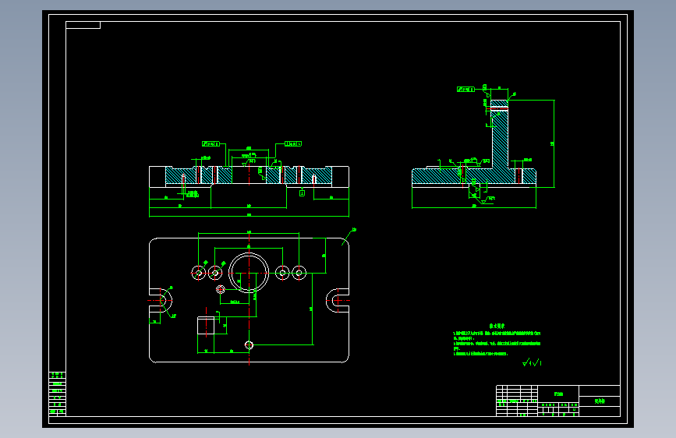Click the right U-shaped slot of the plate
The width and height of the screenshot is (676, 438).
click(x=337, y=300)
